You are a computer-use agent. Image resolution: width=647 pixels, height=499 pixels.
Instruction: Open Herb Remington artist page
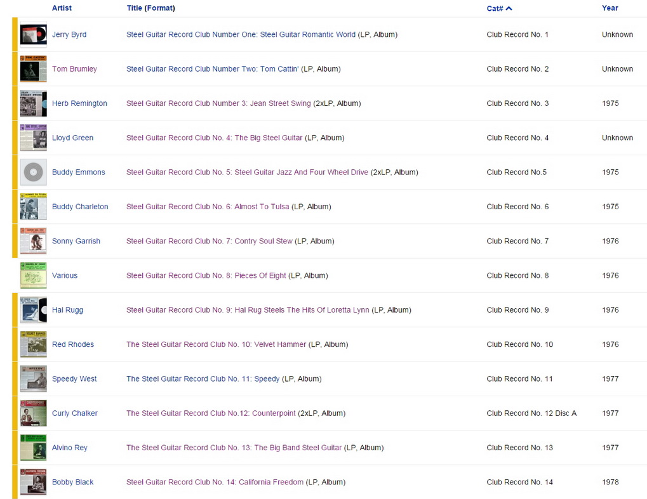point(79,103)
